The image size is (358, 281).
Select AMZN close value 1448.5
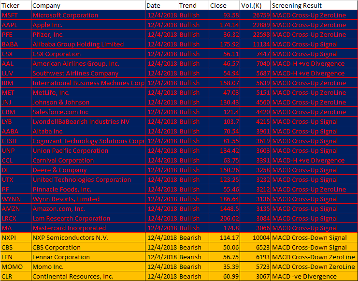click(x=225, y=209)
